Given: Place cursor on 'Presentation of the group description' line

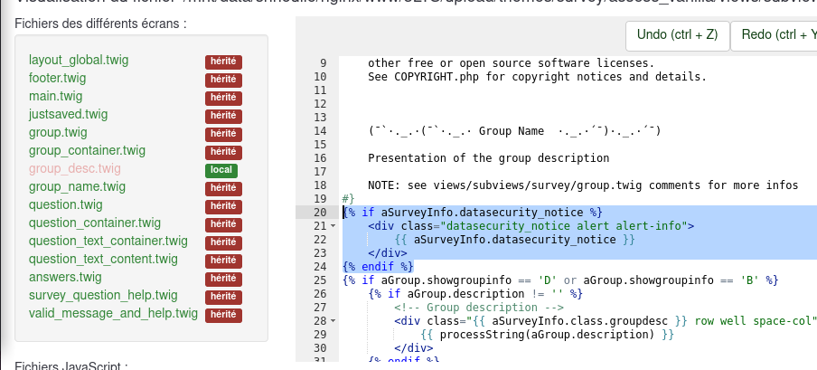Looking at the screenshot, I should click(x=488, y=158).
